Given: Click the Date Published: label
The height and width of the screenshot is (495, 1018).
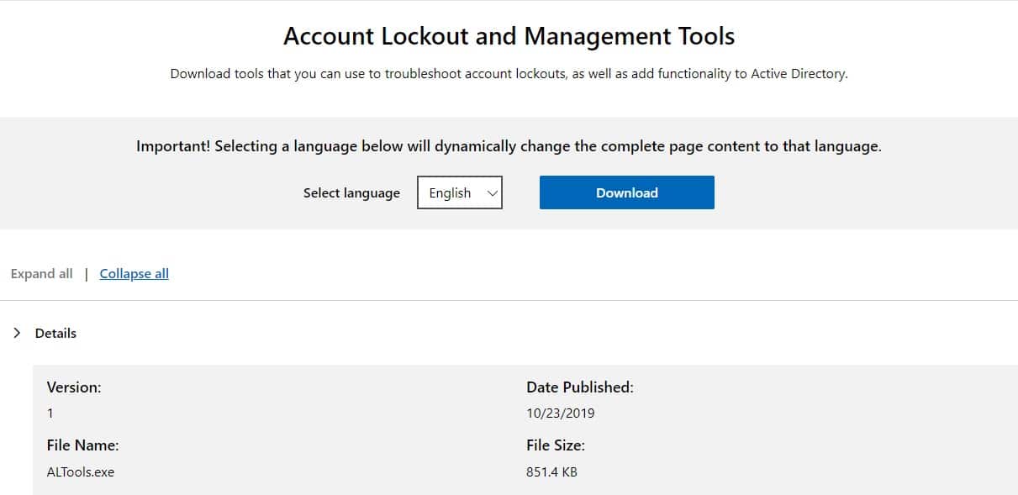Looking at the screenshot, I should click(580, 387).
